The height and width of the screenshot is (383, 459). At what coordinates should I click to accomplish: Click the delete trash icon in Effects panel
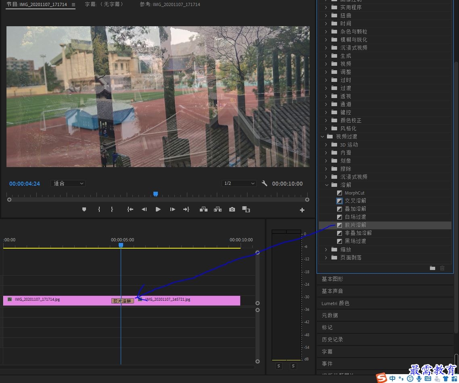tap(442, 268)
